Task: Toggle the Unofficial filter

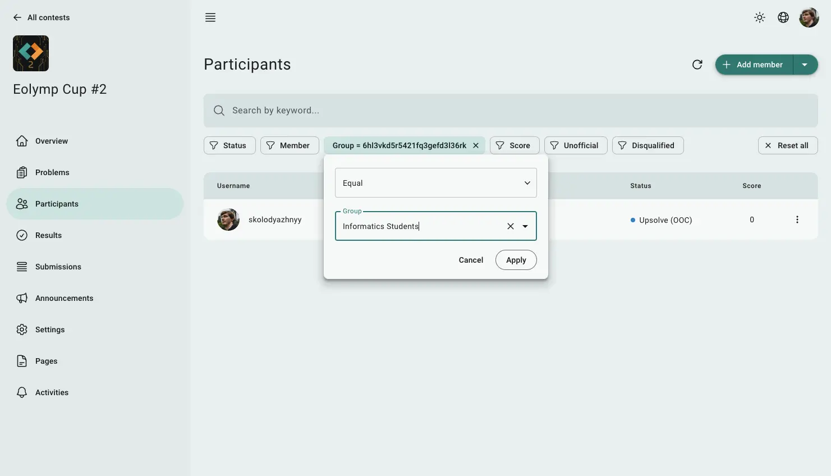Action: (x=575, y=145)
